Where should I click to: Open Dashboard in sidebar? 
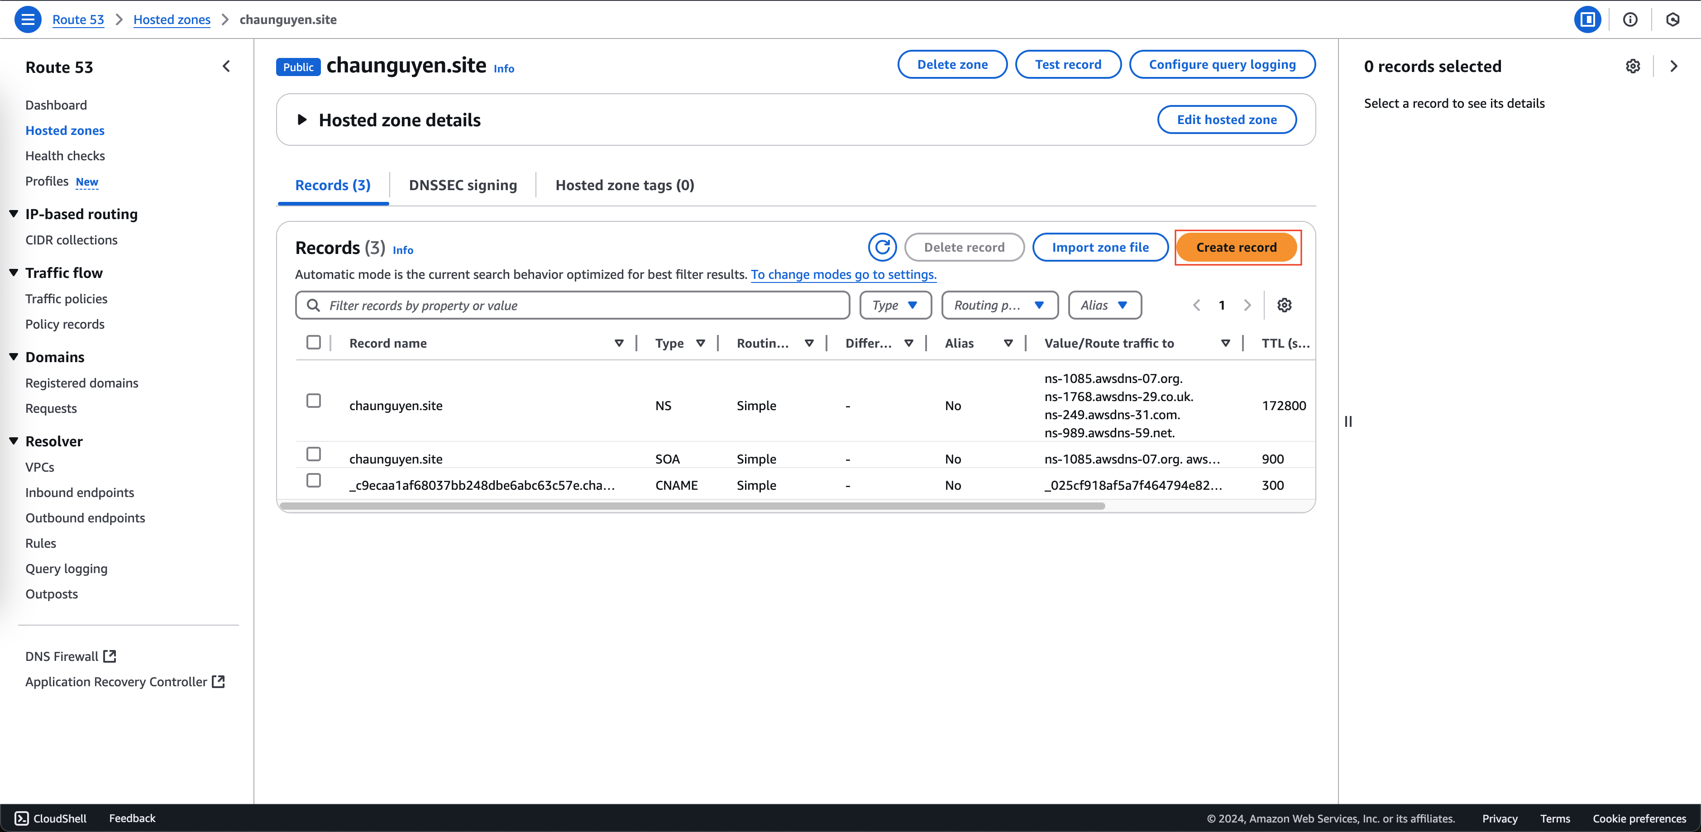point(56,105)
